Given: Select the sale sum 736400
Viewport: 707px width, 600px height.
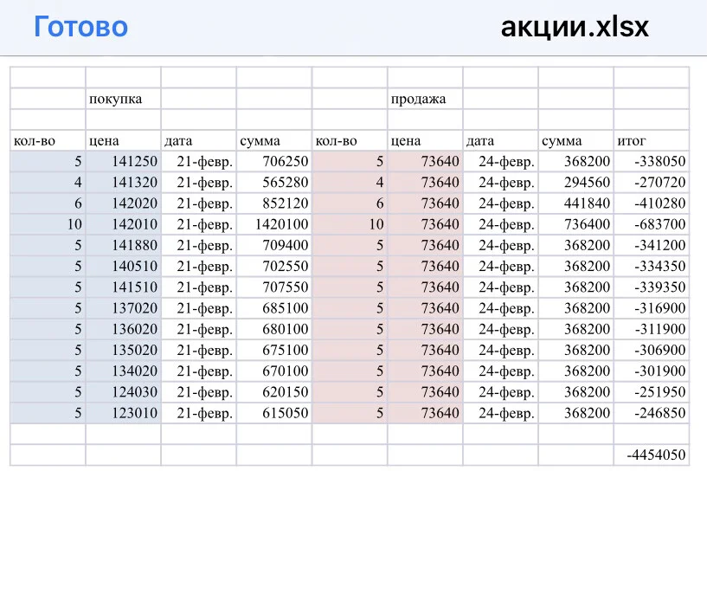Looking at the screenshot, I should 575,224.
